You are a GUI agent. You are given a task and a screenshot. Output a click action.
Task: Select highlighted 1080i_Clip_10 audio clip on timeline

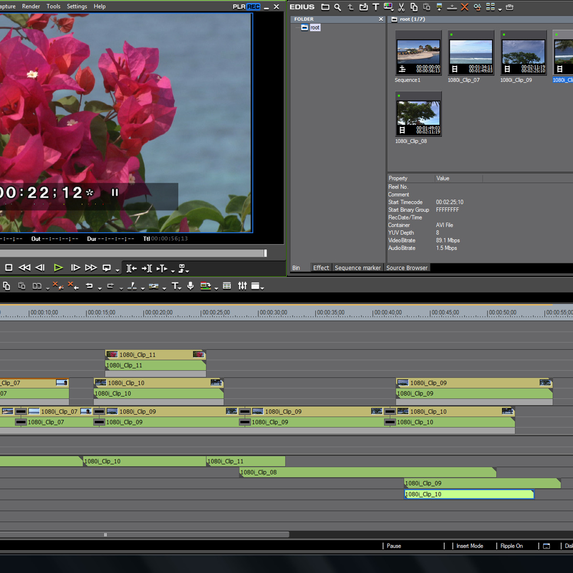469,494
